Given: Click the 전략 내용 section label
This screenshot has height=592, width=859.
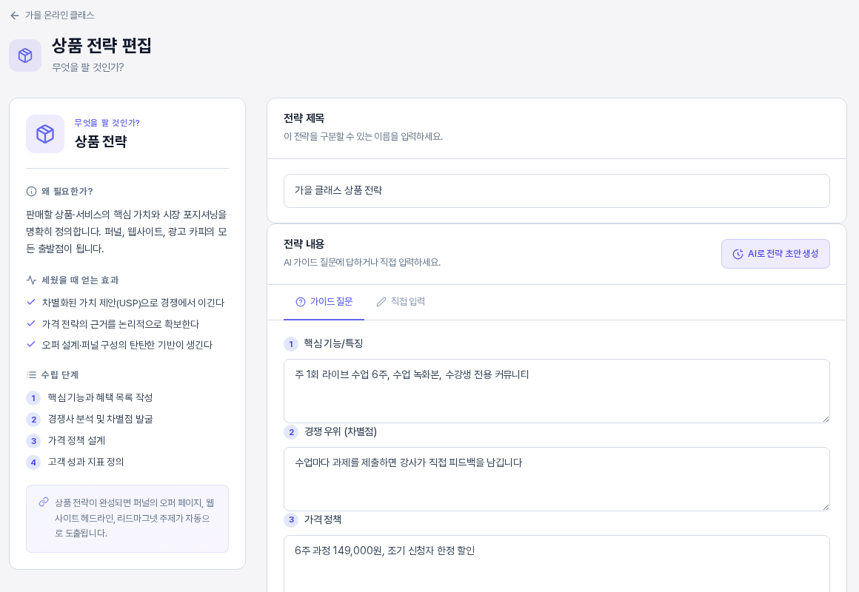Looking at the screenshot, I should click(304, 244).
